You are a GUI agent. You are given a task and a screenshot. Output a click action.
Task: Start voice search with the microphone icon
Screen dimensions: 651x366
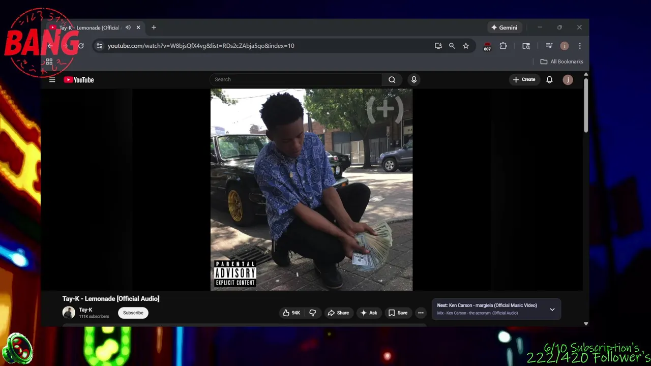pos(413,80)
